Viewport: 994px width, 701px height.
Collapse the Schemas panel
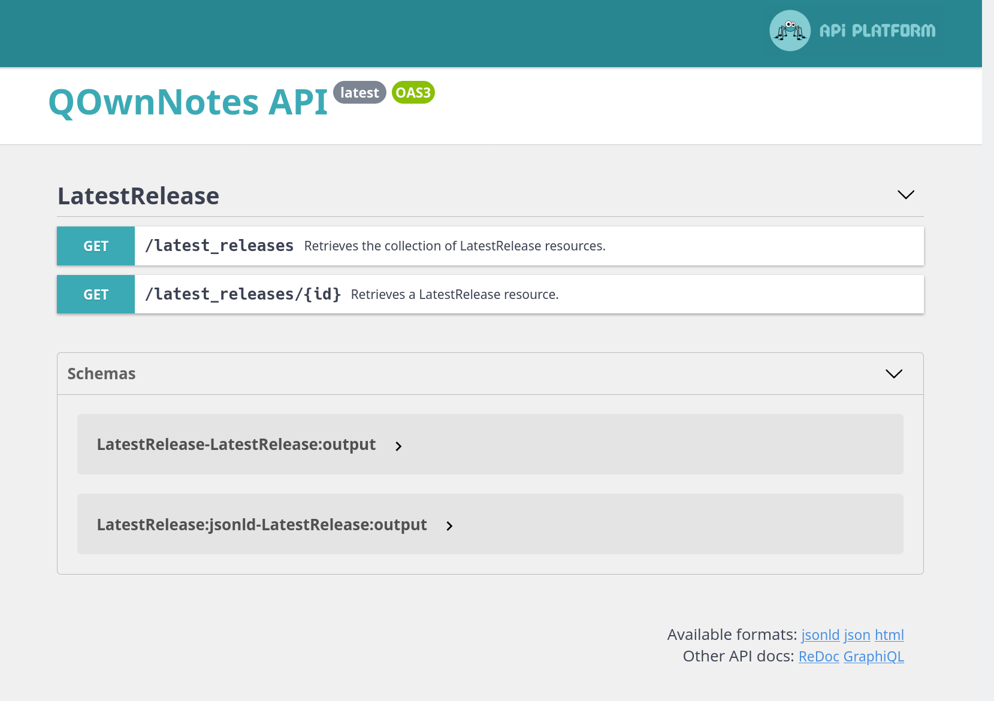pyautogui.click(x=894, y=373)
